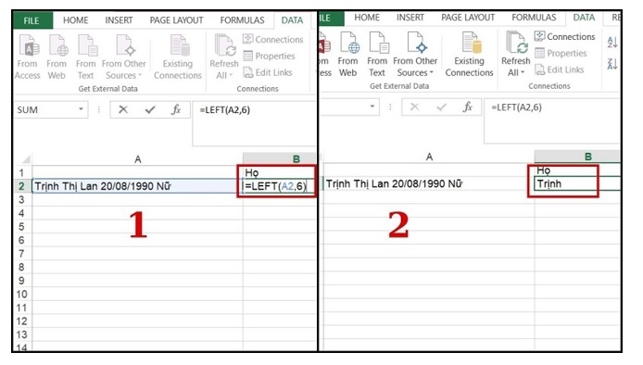Viewport: 643px width, 365px height.
Task: Open INSERT tab in right window
Action: [x=410, y=18]
